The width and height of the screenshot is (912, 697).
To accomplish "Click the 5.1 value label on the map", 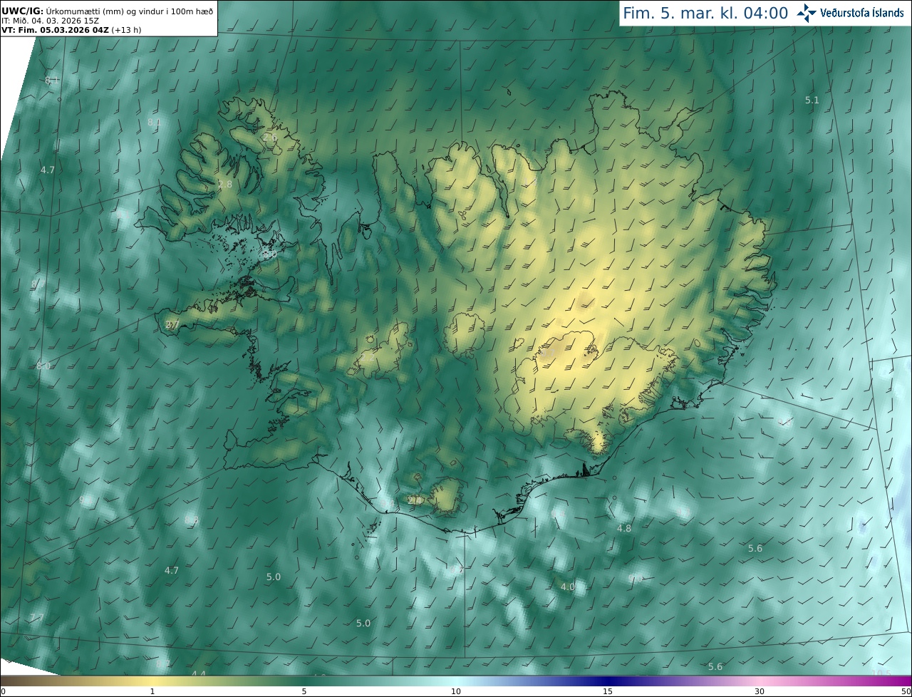I will (x=812, y=100).
